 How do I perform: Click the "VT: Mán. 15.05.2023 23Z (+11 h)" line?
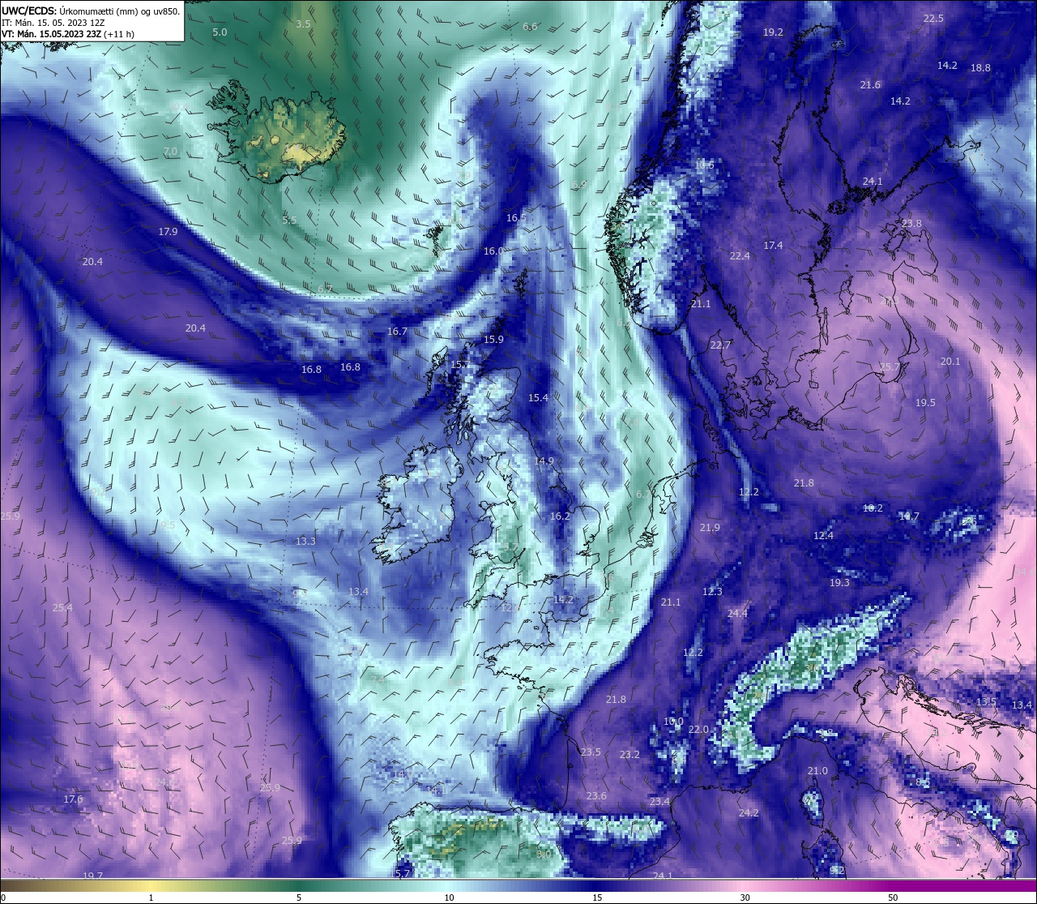pyautogui.click(x=68, y=34)
